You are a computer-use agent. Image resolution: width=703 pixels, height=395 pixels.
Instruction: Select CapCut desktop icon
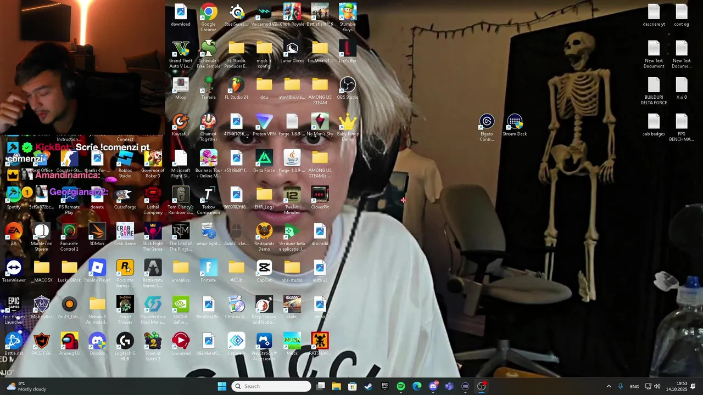(x=264, y=271)
